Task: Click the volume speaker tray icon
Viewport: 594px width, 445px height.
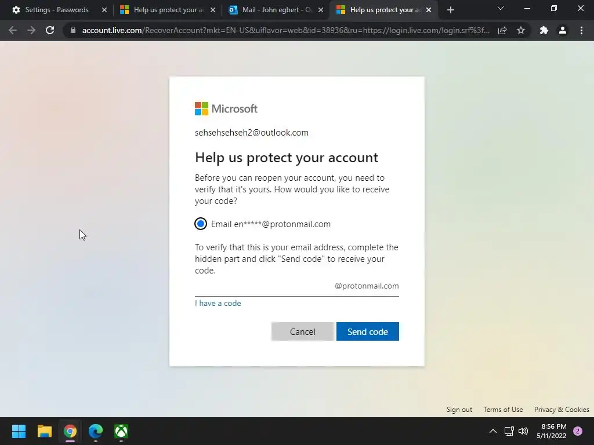Action: click(523, 431)
